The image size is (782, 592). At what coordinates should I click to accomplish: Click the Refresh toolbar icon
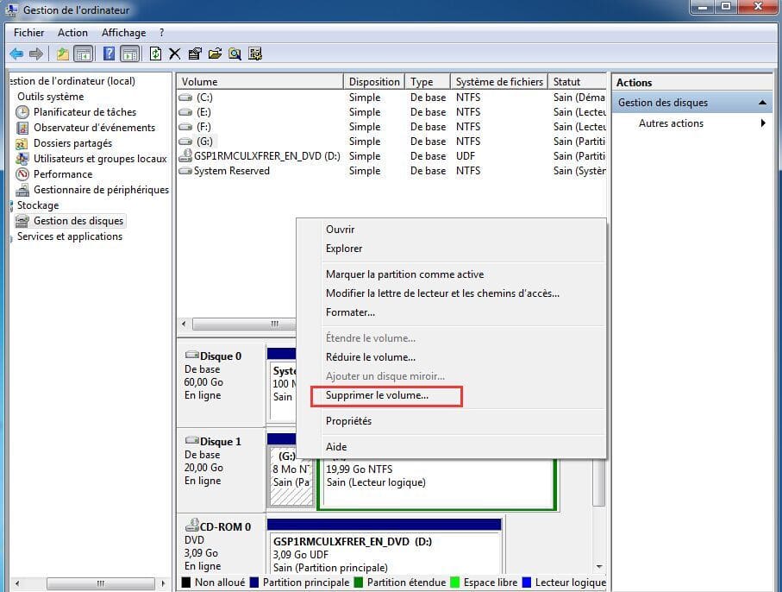(155, 54)
